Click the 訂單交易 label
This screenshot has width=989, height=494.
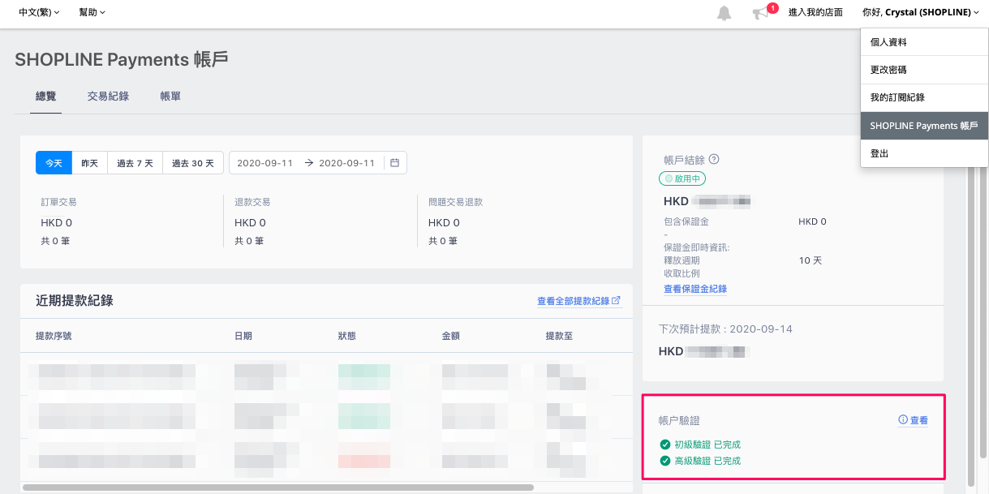(59, 202)
